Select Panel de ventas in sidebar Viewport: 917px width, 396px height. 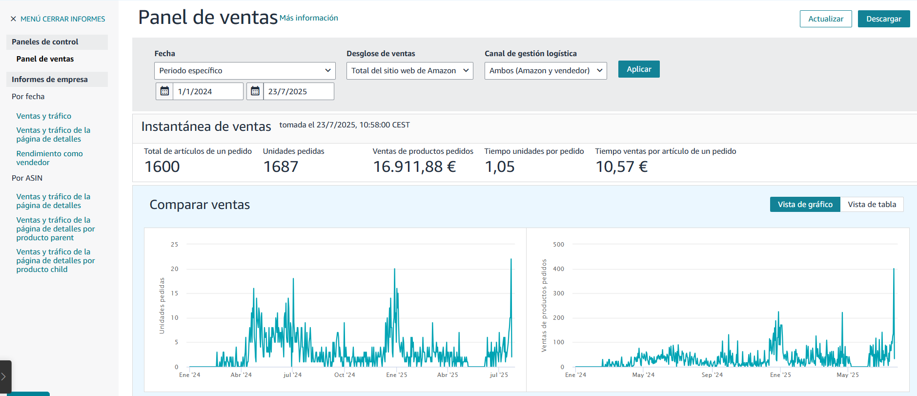pos(45,59)
